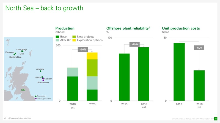Click the Aker BP legend swatch

(x=57, y=40)
